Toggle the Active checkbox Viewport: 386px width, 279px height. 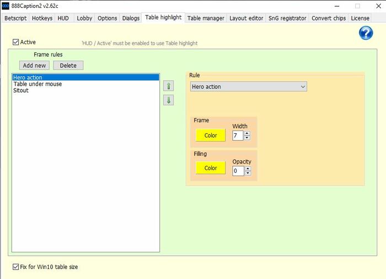tap(15, 42)
